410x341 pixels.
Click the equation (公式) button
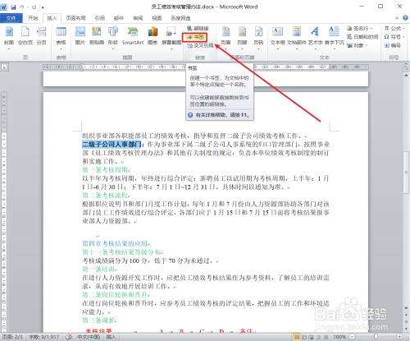coord(394,28)
